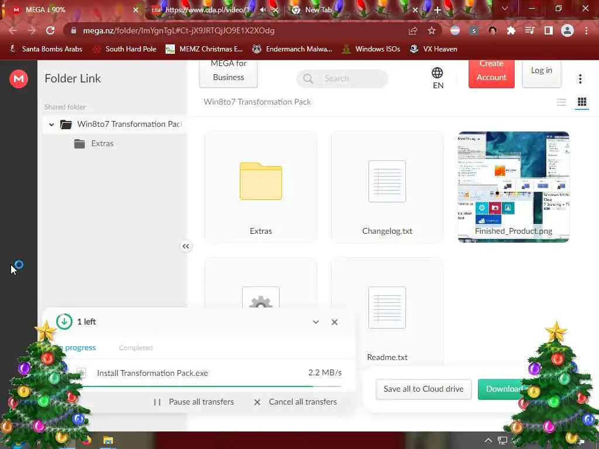Open the media control icon in the toolbar
599x449 pixels.
(529, 30)
